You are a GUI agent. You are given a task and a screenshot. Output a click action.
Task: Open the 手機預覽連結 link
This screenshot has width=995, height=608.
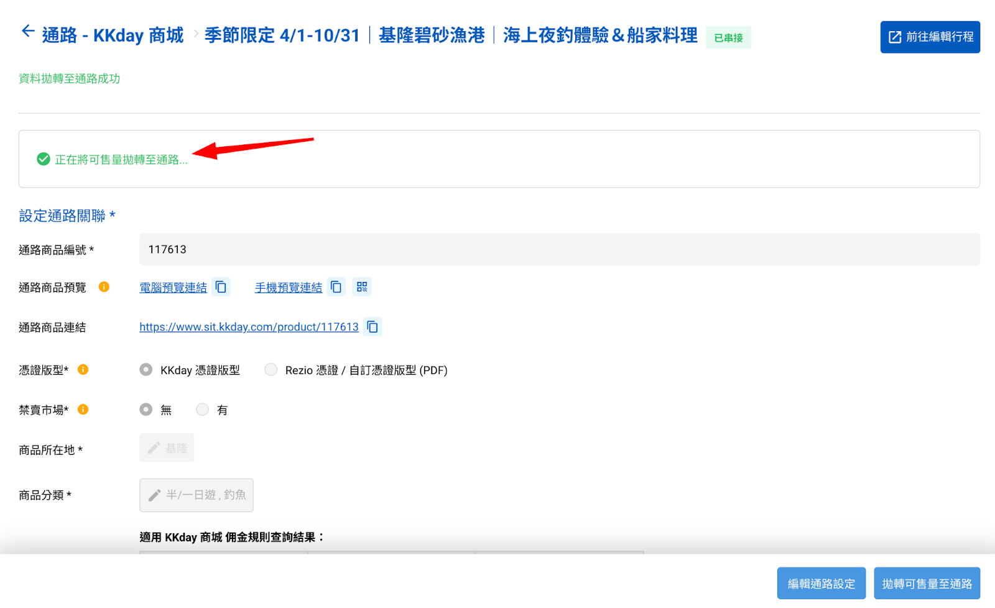[x=289, y=288]
